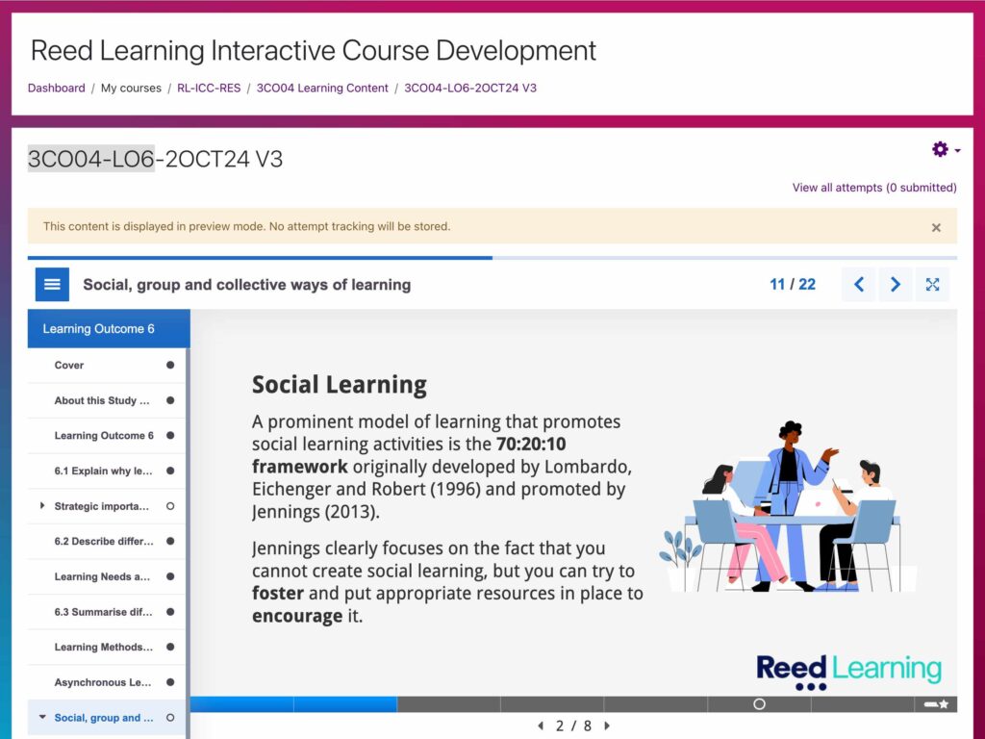Select Asynchronous Learning in sidebar

pyautogui.click(x=103, y=683)
